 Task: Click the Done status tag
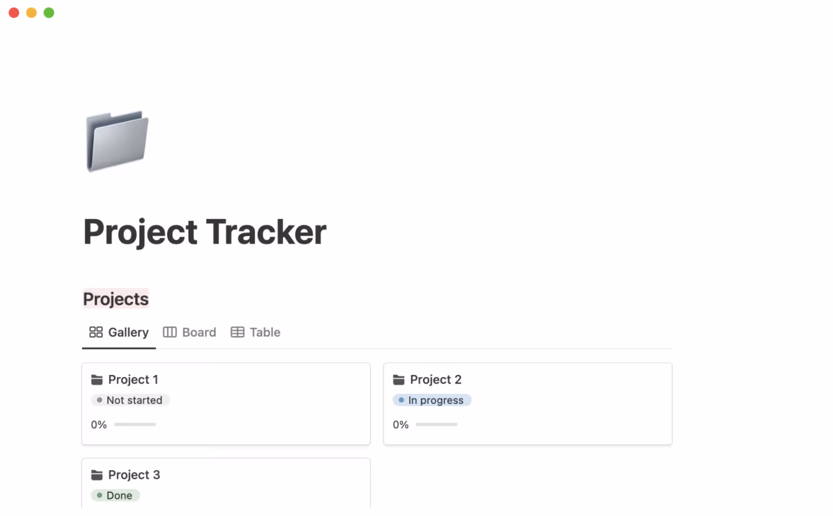[x=115, y=495]
